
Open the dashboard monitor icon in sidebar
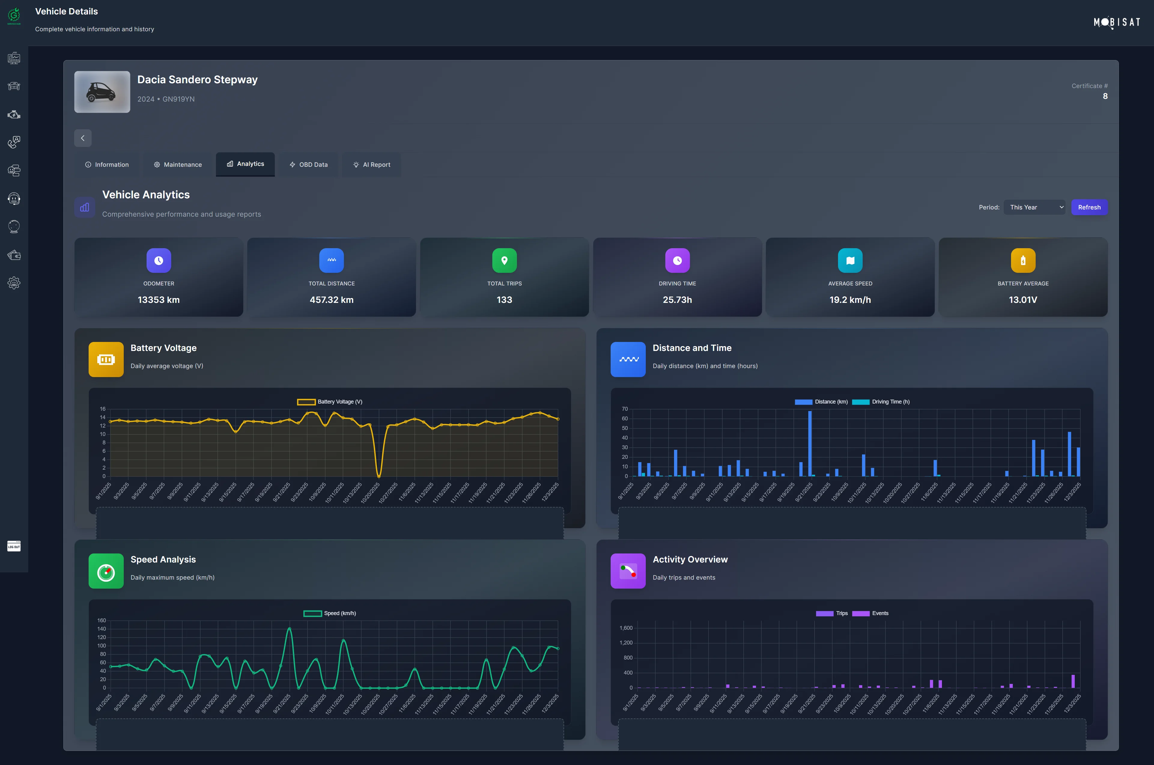(x=14, y=58)
